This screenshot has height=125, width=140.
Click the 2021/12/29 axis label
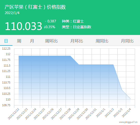[x=74, y=114]
